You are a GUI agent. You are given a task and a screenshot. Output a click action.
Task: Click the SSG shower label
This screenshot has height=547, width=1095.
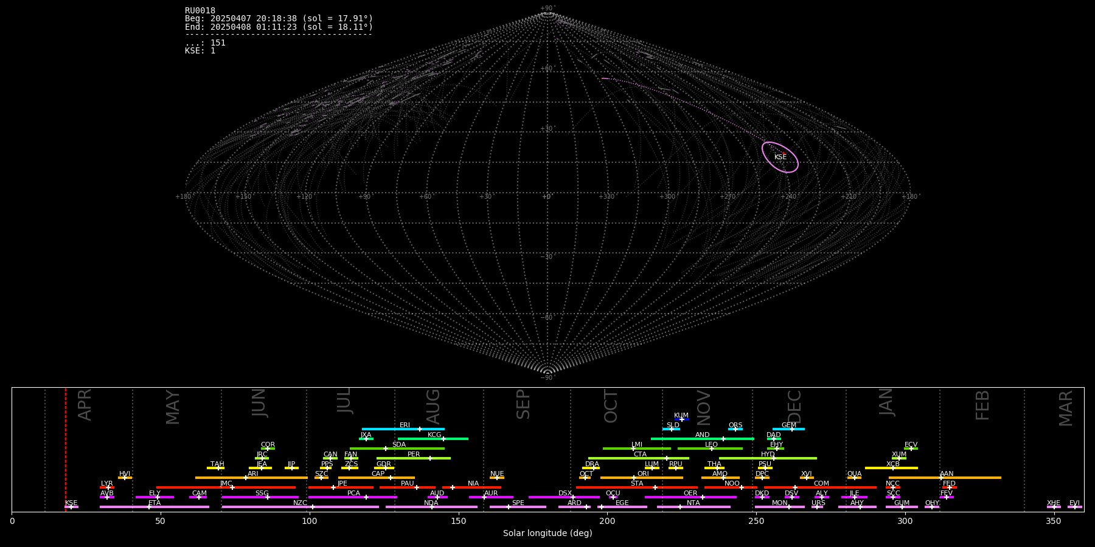coord(262,494)
